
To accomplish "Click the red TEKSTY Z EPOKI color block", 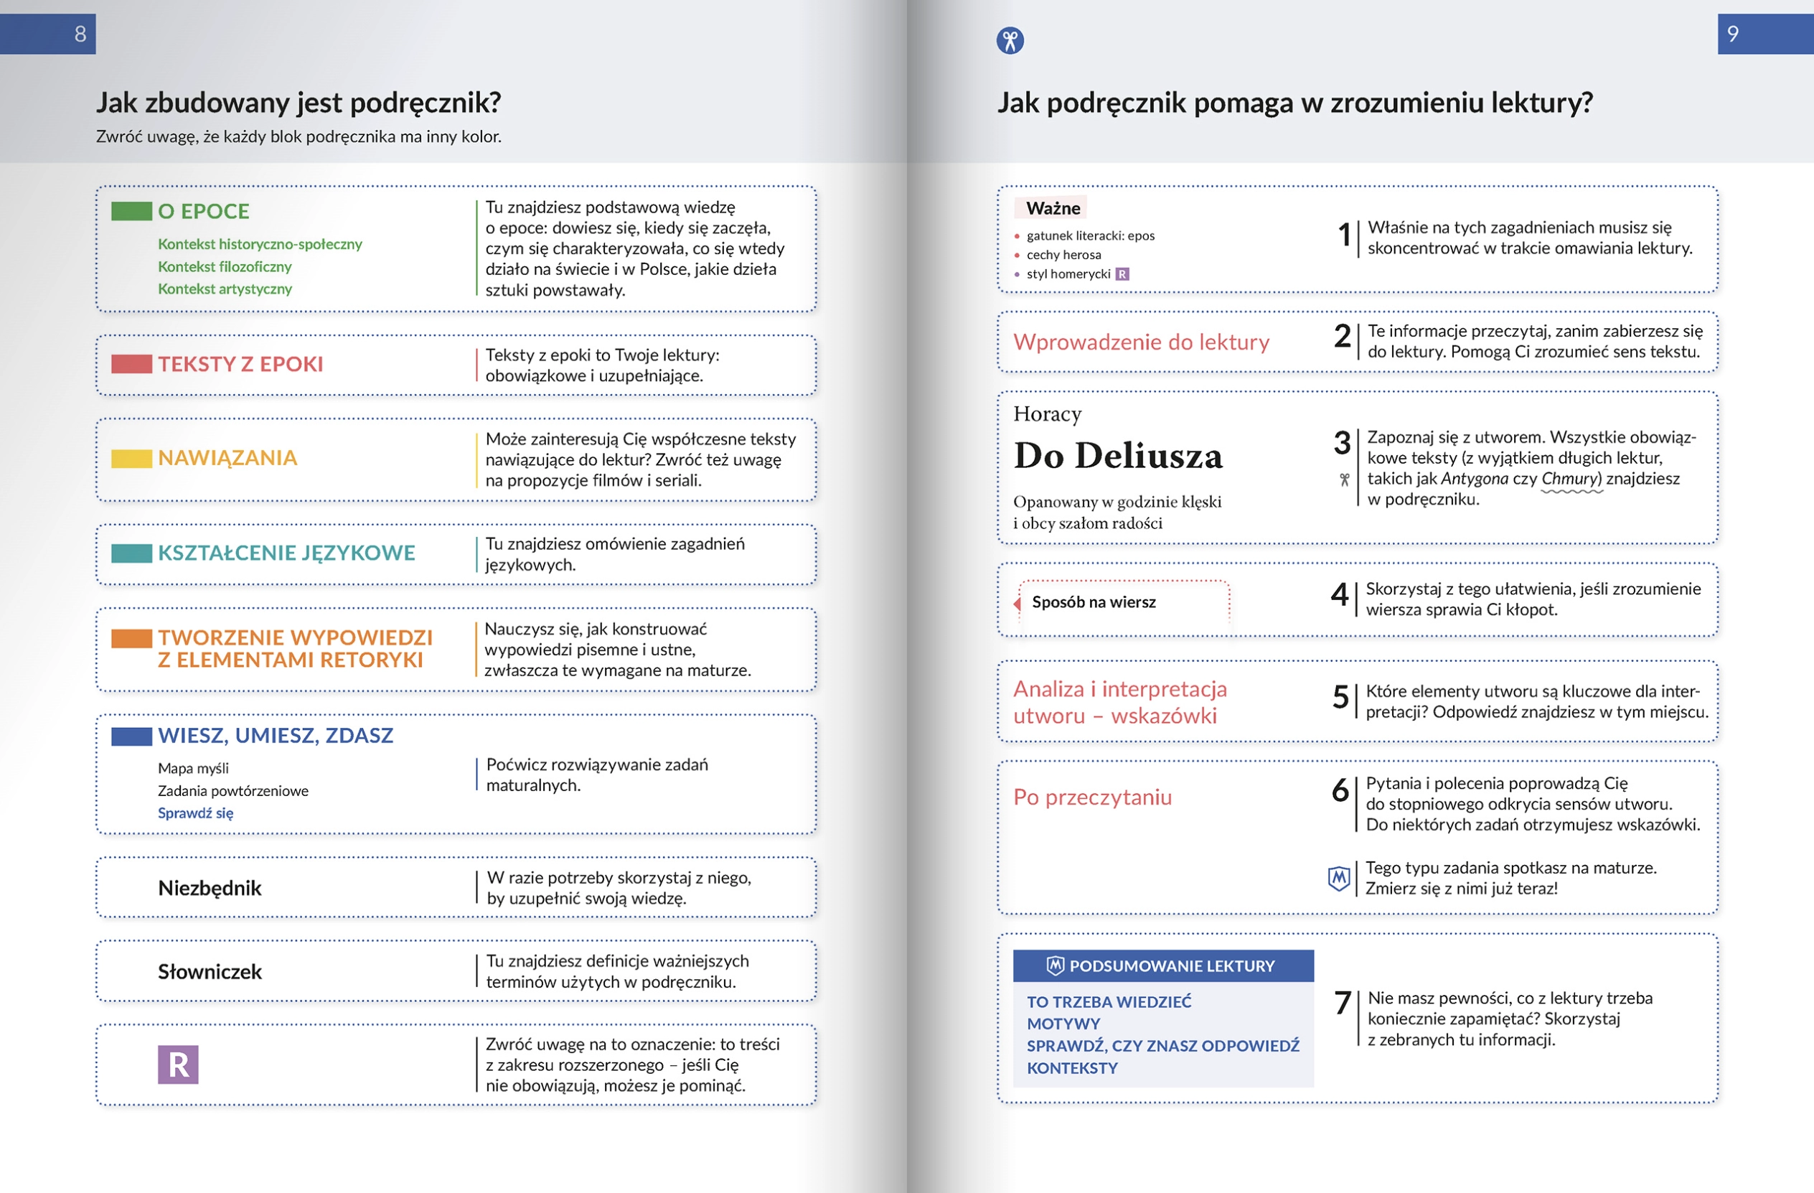I will [132, 365].
